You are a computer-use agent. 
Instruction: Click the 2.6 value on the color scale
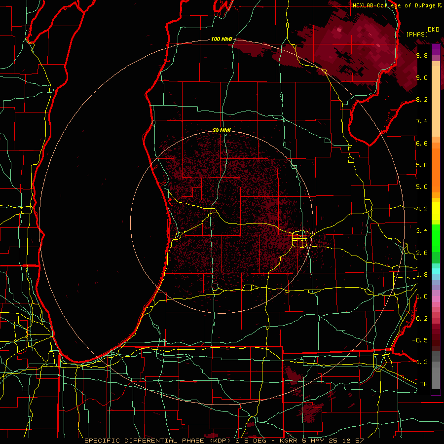pos(422,253)
